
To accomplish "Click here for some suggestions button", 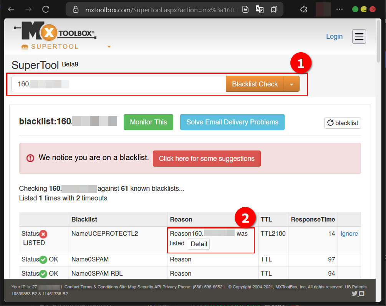I will click(207, 159).
